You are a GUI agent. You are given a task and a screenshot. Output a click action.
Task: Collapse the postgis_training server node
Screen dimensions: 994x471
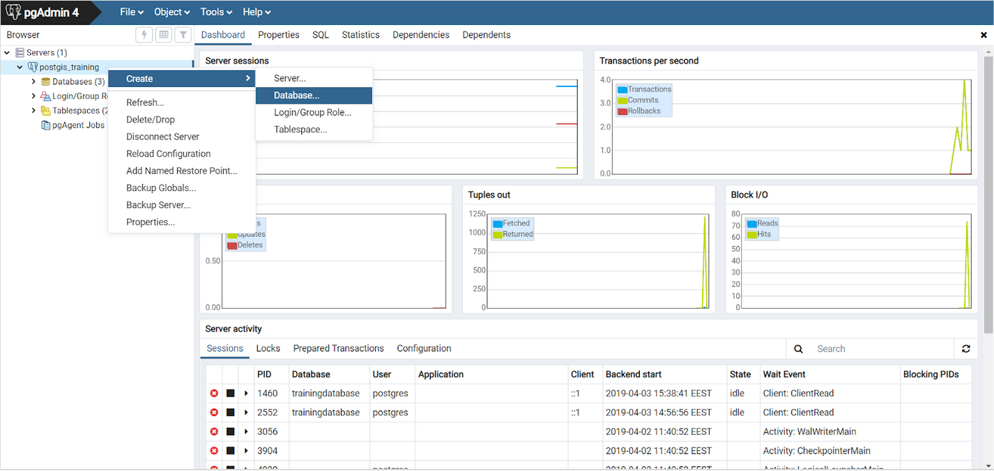(x=20, y=68)
